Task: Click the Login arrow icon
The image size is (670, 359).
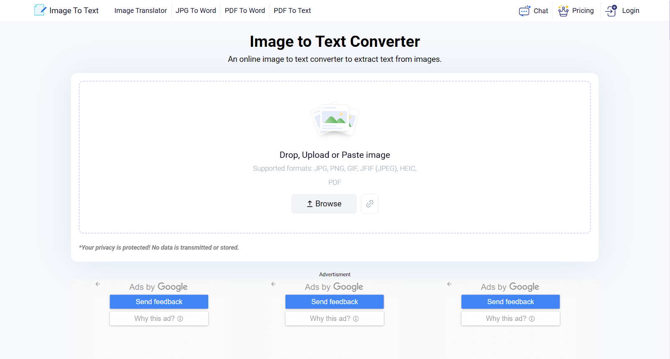Action: tap(611, 11)
